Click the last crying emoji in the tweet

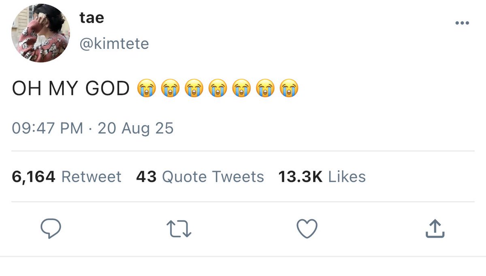[289, 88]
